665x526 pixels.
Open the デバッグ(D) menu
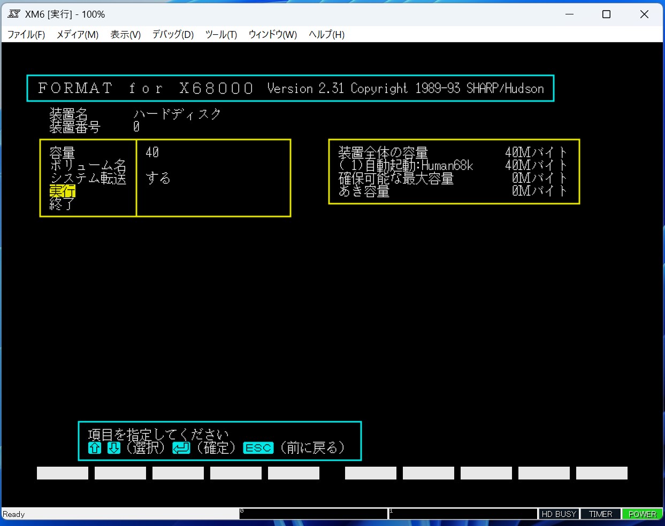click(x=173, y=35)
